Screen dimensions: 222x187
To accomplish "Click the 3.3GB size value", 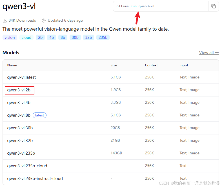I will pos(116,102).
